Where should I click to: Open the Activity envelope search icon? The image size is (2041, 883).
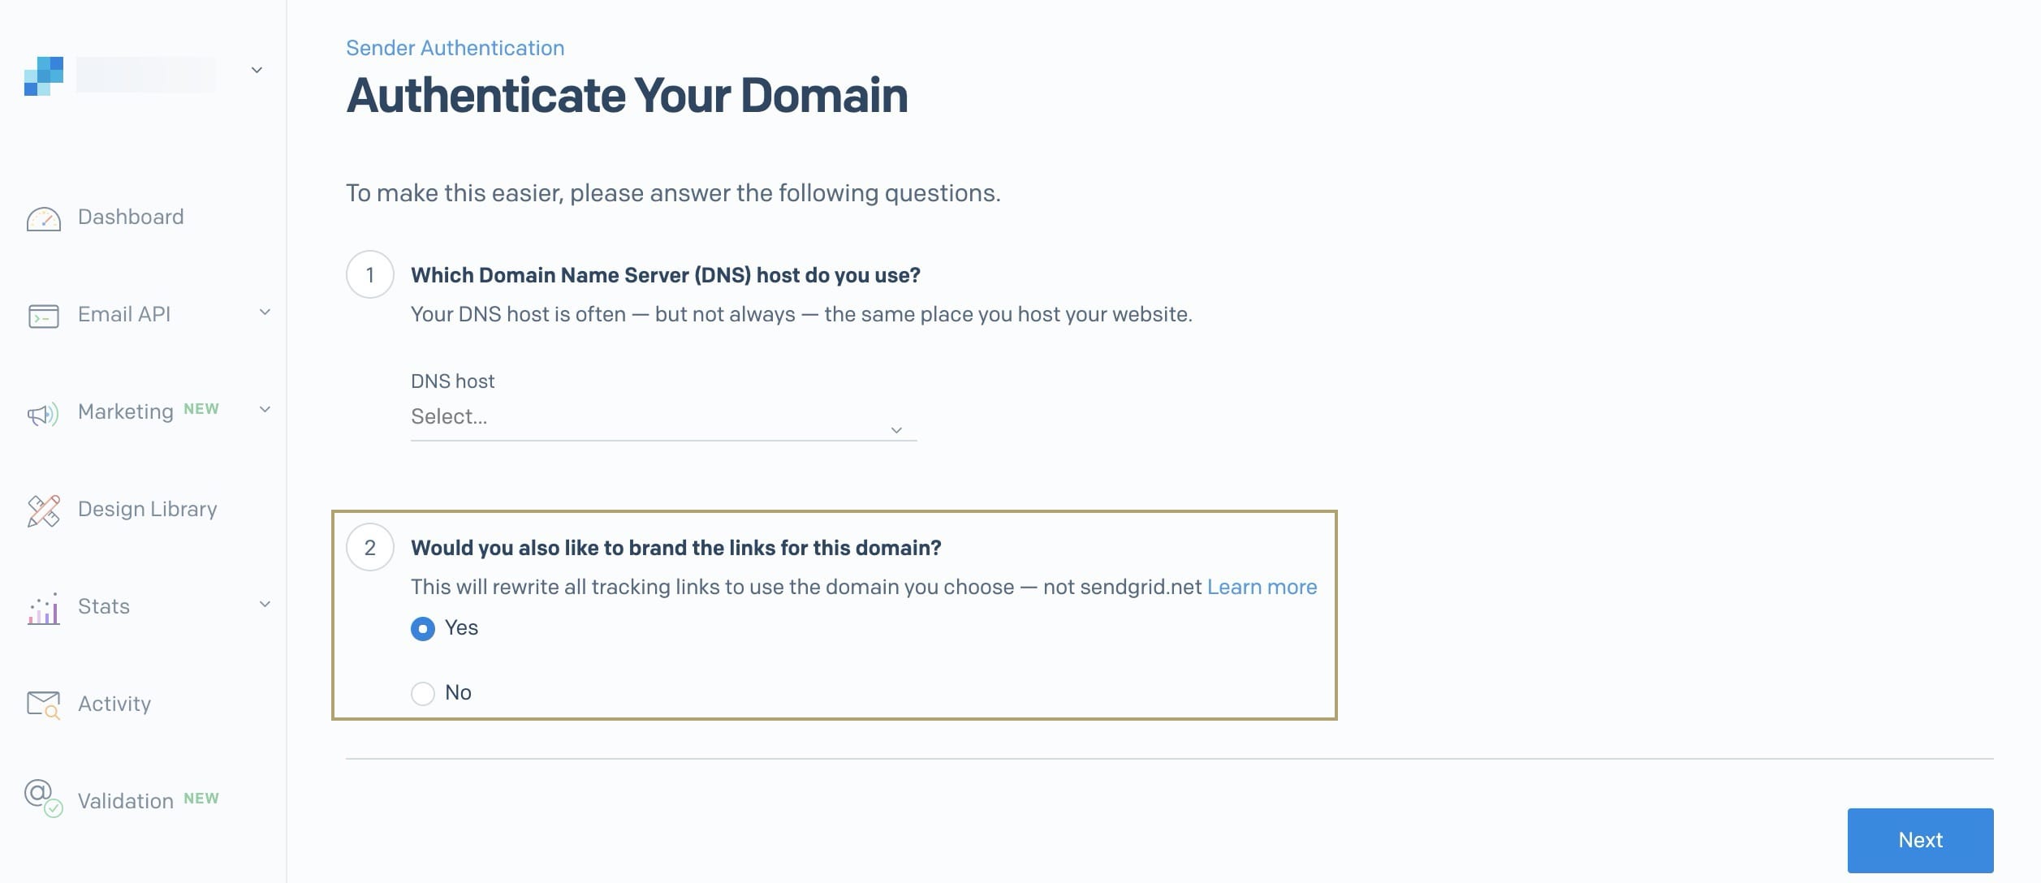tap(44, 705)
